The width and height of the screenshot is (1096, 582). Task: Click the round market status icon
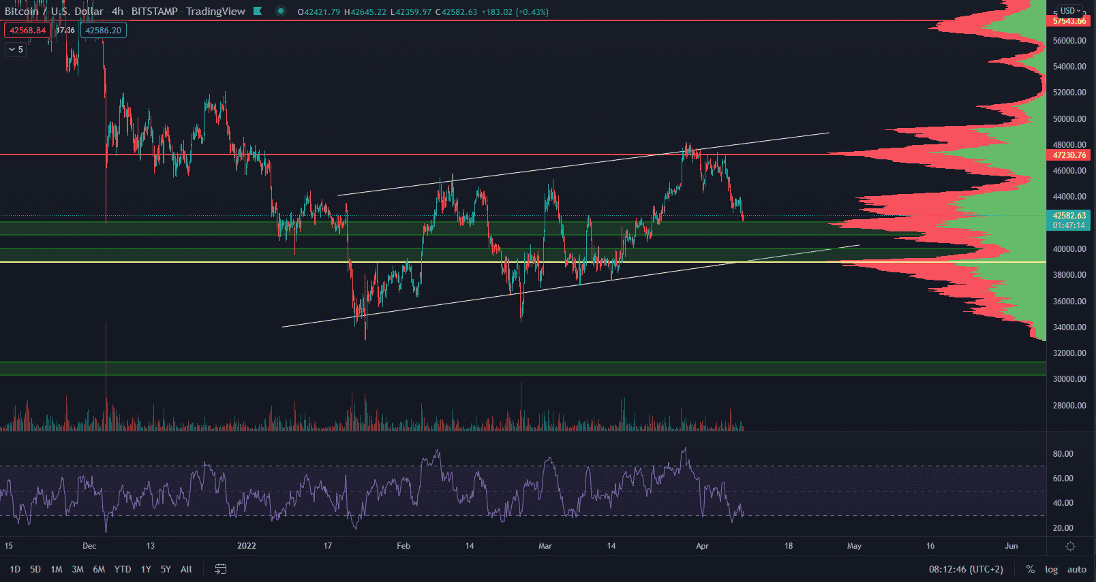point(280,11)
